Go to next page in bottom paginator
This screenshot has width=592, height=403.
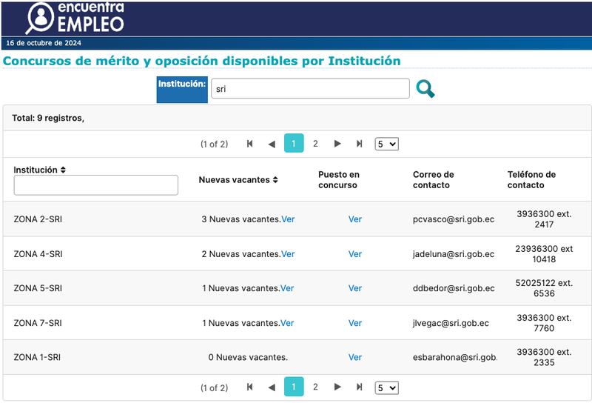337,387
